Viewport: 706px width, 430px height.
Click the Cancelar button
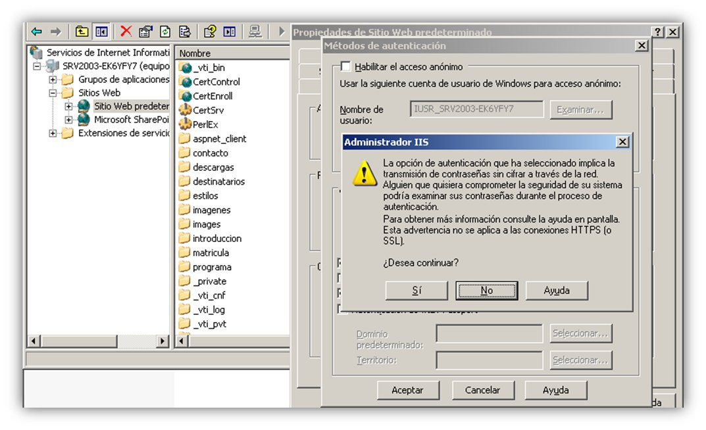coord(483,390)
